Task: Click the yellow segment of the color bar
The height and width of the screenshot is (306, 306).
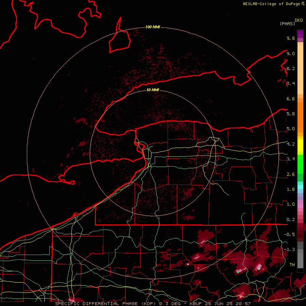Action: pyautogui.click(x=300, y=146)
